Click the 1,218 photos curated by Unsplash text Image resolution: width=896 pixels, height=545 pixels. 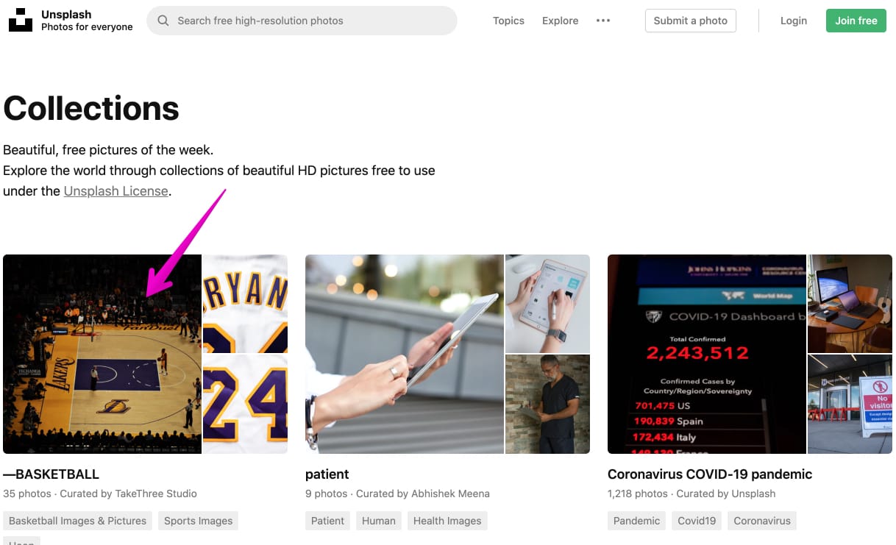click(x=691, y=494)
